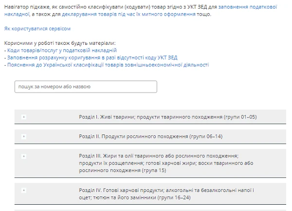Expand Розділ II using its plus icon
The image size is (292, 211).
[x=24, y=136]
